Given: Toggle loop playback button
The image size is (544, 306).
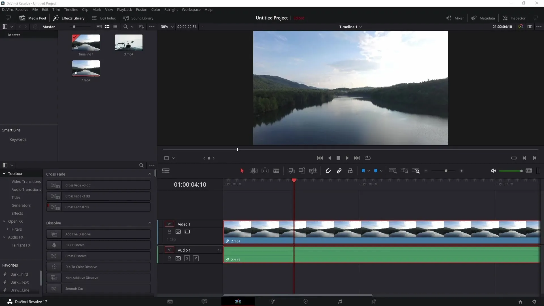Looking at the screenshot, I should coord(367,158).
